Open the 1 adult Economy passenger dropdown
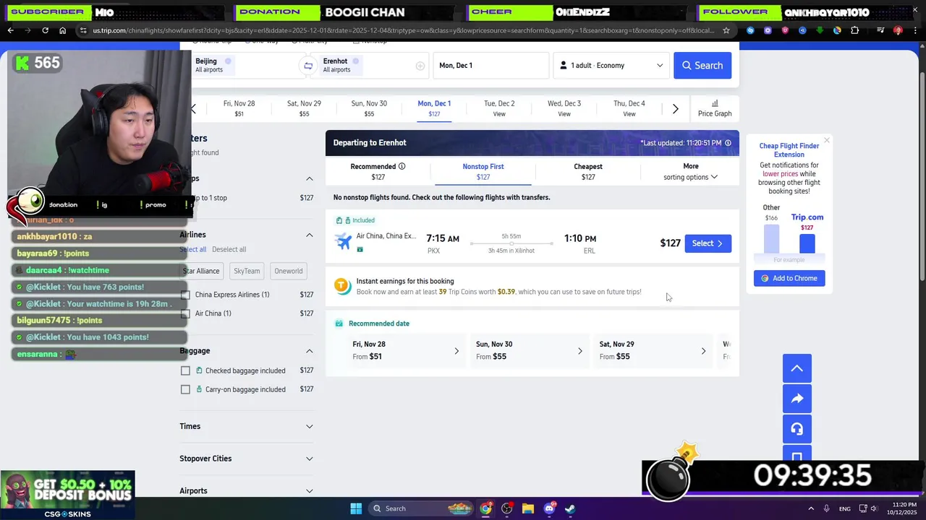The image size is (926, 520). pos(611,66)
